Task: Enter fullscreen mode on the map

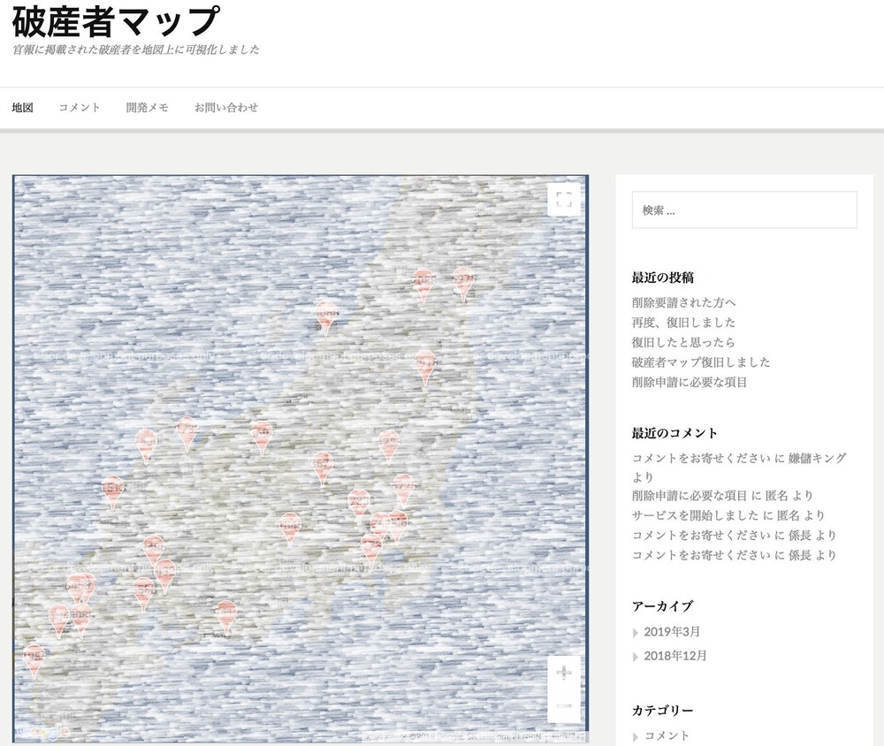Action: [x=563, y=202]
